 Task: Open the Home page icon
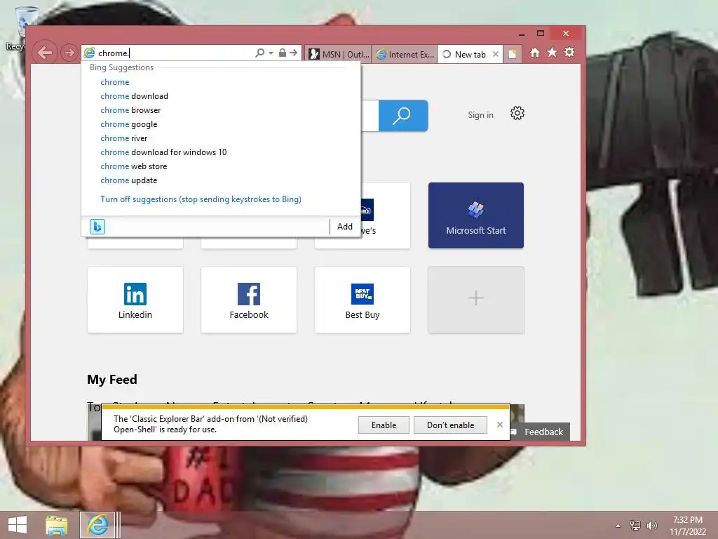pos(535,52)
